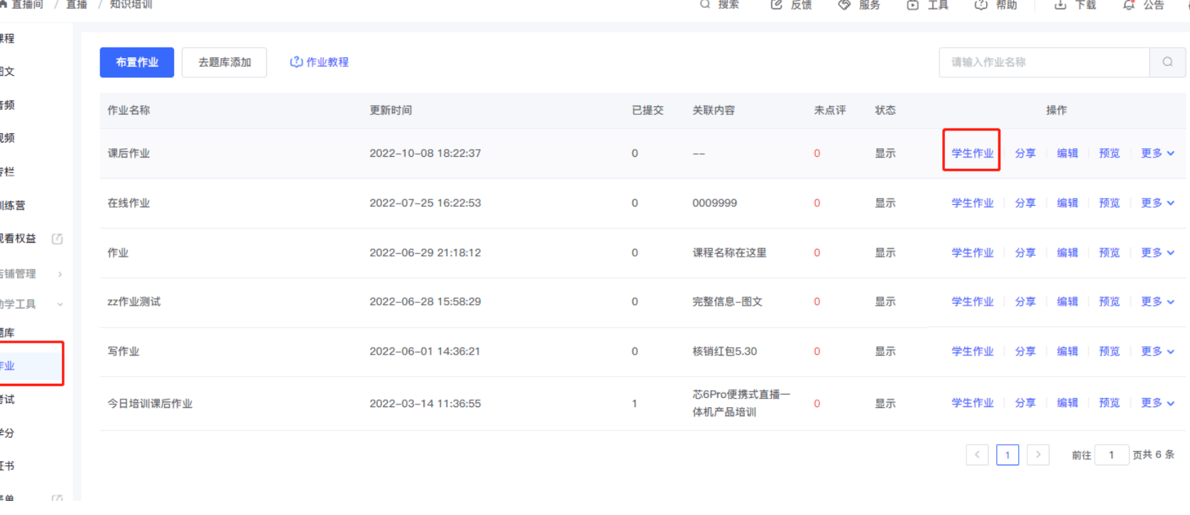
Task: Click the 布置作业 button
Action: [x=137, y=62]
